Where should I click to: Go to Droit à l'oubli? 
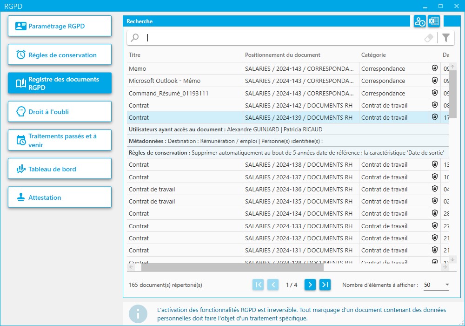click(x=60, y=112)
